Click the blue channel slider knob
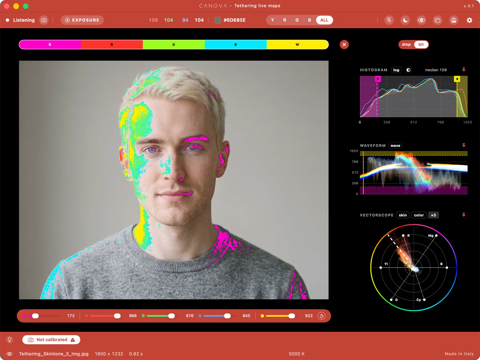The width and height of the screenshot is (480, 360). pos(227,316)
